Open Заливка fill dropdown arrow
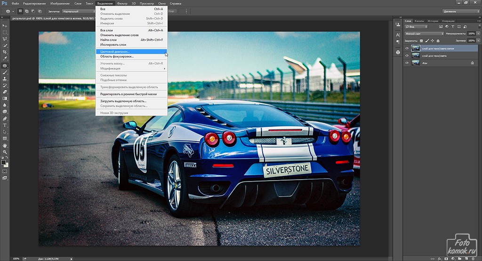 pyautogui.click(x=478, y=40)
